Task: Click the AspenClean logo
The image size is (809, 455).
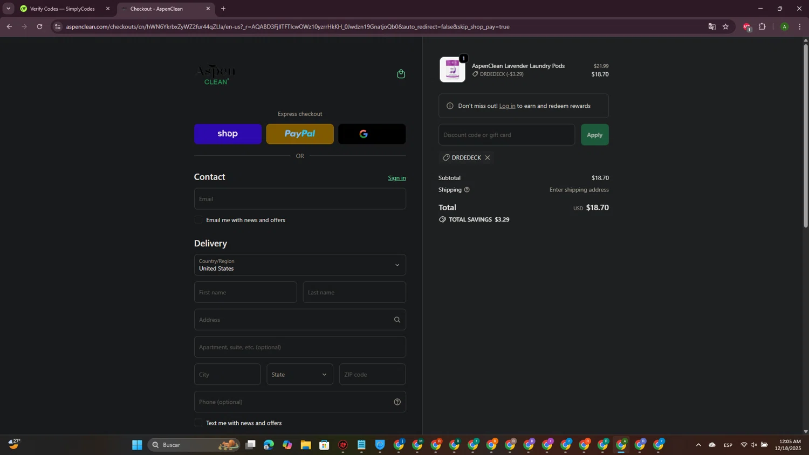Action: tap(216, 74)
